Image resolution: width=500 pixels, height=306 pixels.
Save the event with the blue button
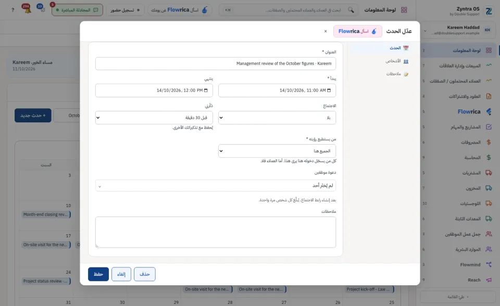click(x=98, y=274)
